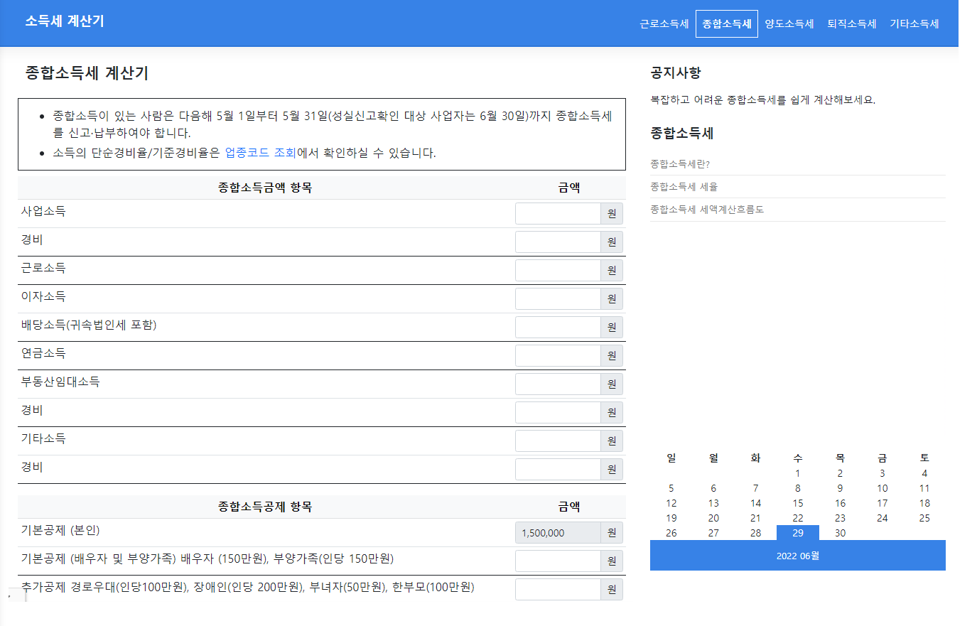Focus the 기본공제 (배우자 및 부양가족) amount field
The width and height of the screenshot is (977, 626).
click(558, 561)
